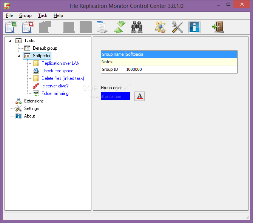The height and width of the screenshot is (223, 253).
Task: Click the binoculars search toolbar icon
Action: tap(137, 27)
